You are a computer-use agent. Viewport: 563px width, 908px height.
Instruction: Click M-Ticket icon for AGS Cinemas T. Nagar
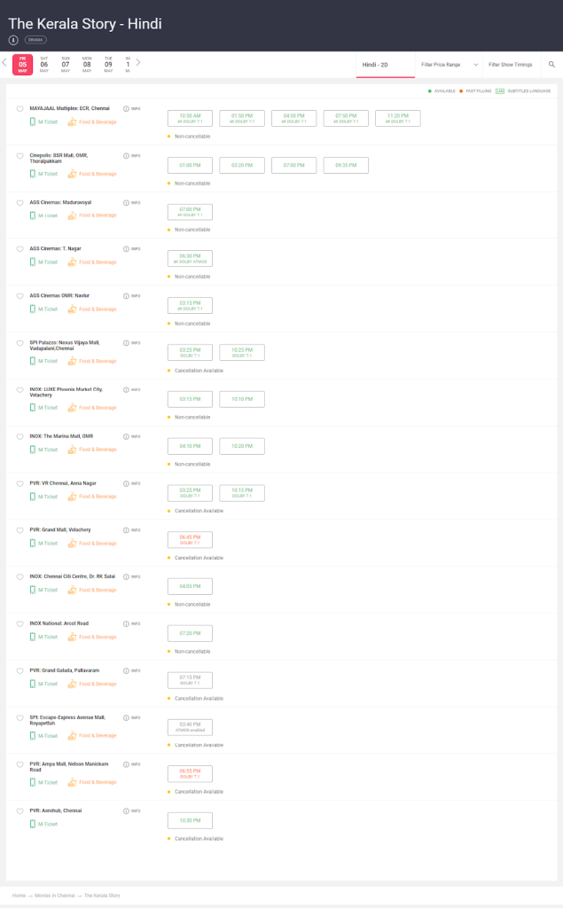click(33, 262)
